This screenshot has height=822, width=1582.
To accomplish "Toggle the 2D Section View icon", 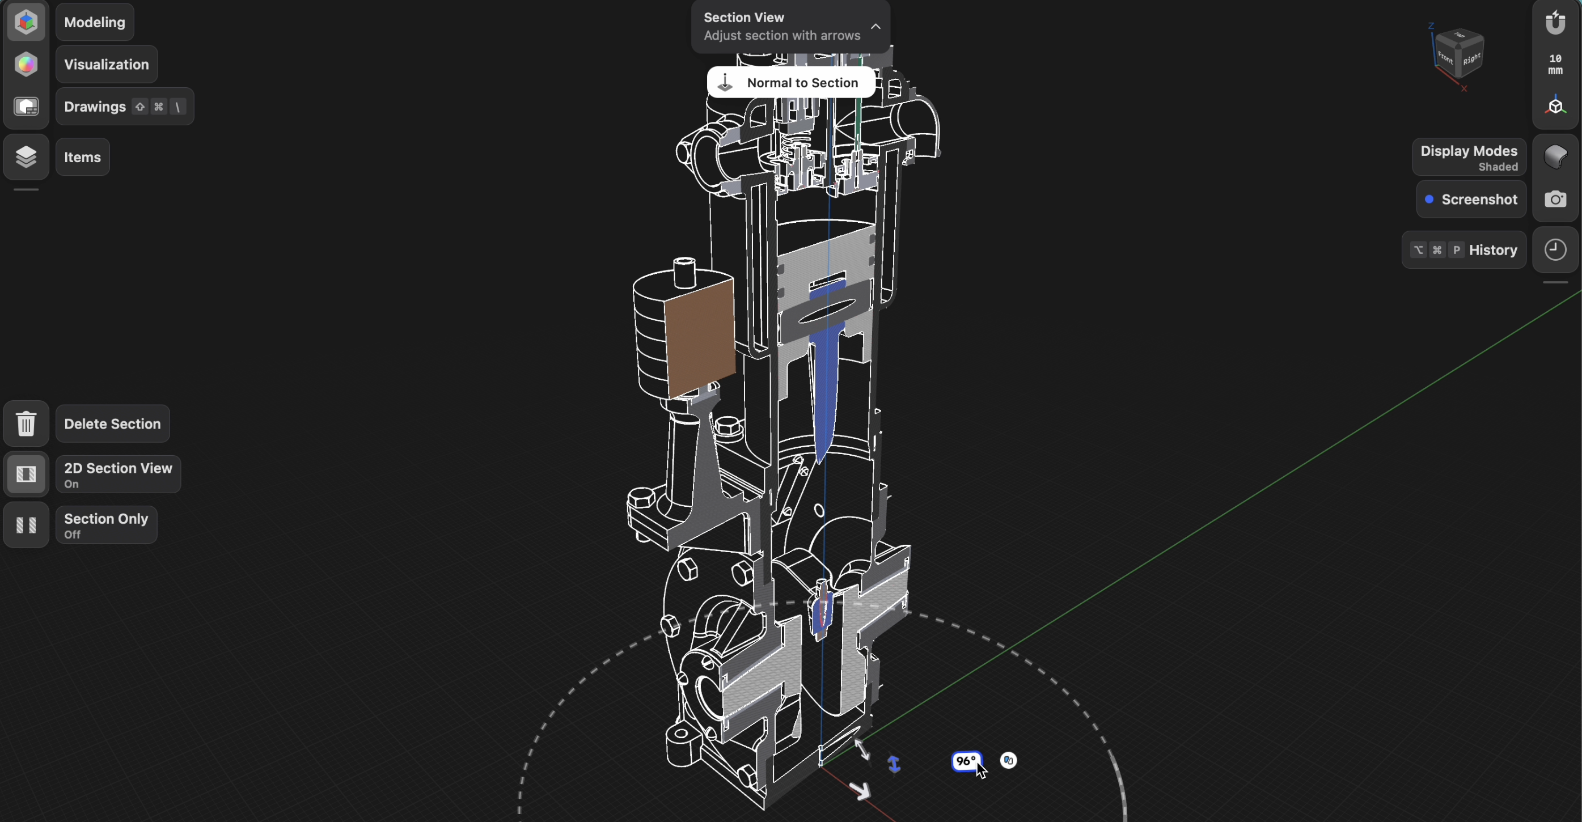I will [26, 474].
